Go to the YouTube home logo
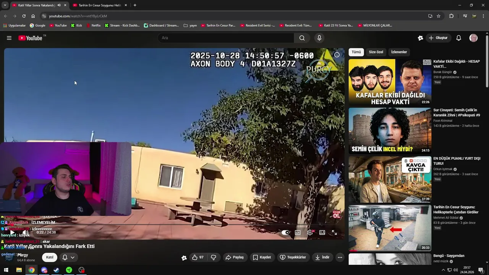489x275 pixels. (30, 38)
